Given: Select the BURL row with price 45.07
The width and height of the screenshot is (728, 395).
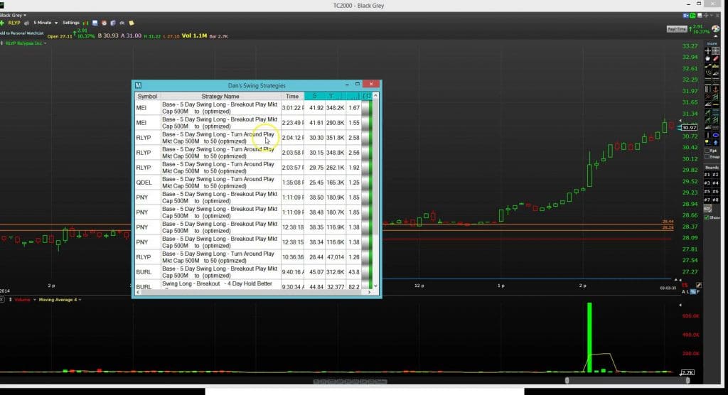Looking at the screenshot, I should 254,272.
